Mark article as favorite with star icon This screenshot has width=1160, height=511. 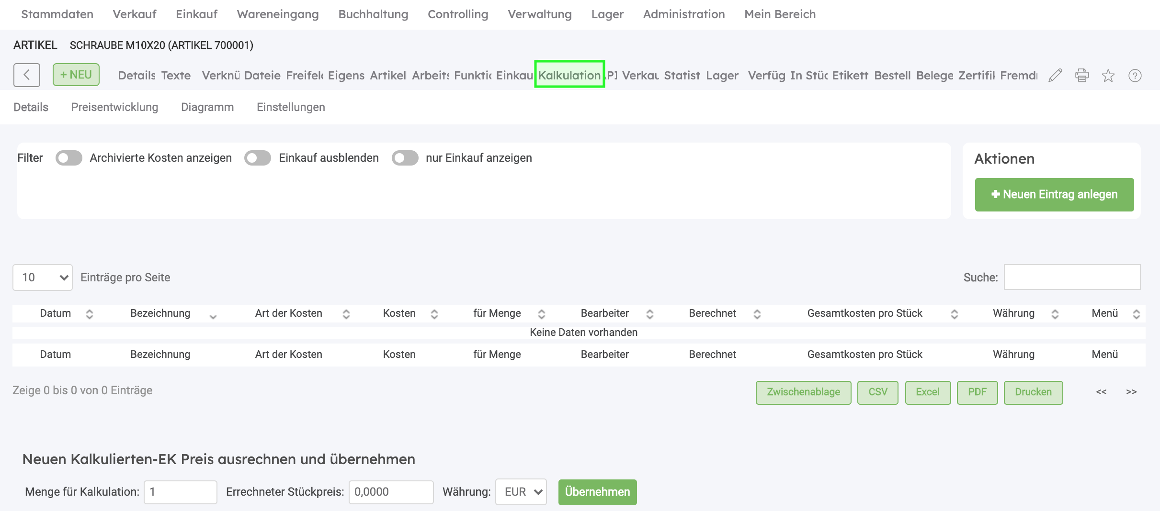(1108, 76)
